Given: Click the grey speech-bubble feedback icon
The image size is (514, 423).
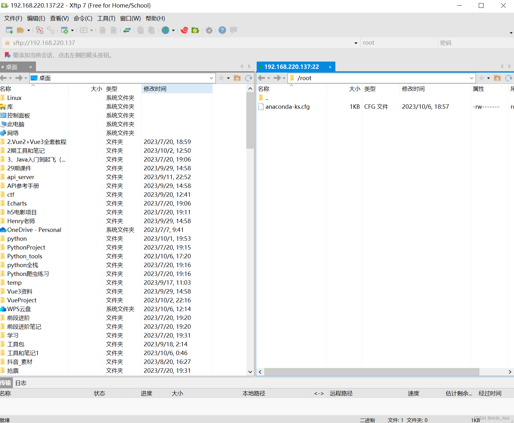Looking at the screenshot, I should pos(233,30).
